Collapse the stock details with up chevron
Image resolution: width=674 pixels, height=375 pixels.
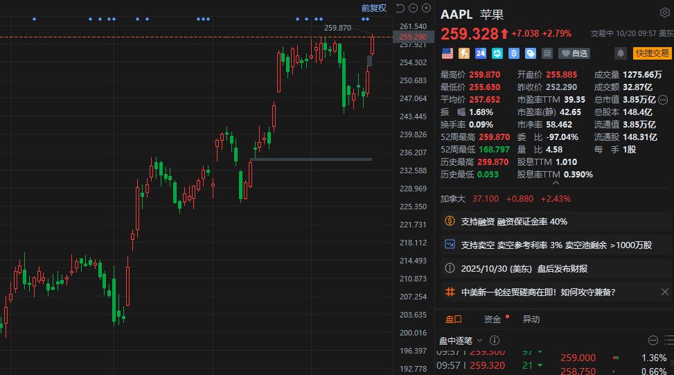click(x=556, y=182)
